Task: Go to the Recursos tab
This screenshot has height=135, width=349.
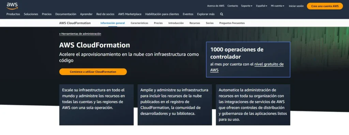Action: pos(195,23)
